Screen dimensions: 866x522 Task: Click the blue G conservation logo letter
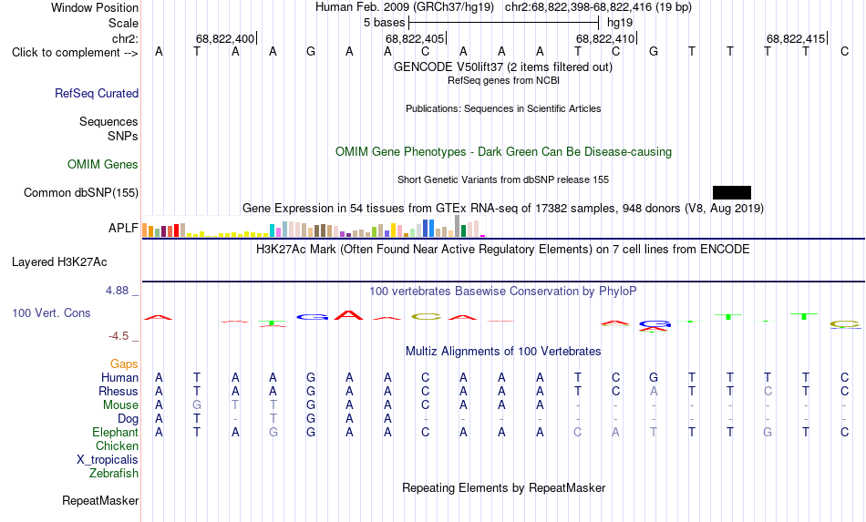pyautogui.click(x=312, y=317)
